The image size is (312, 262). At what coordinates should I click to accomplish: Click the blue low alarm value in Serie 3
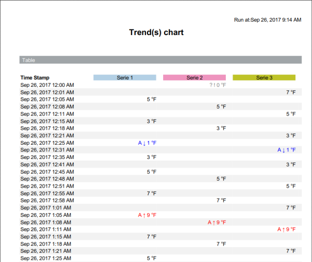pyautogui.click(x=287, y=150)
